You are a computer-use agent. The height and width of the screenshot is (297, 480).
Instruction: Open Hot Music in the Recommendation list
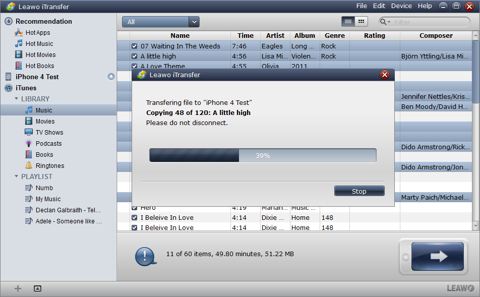(39, 44)
